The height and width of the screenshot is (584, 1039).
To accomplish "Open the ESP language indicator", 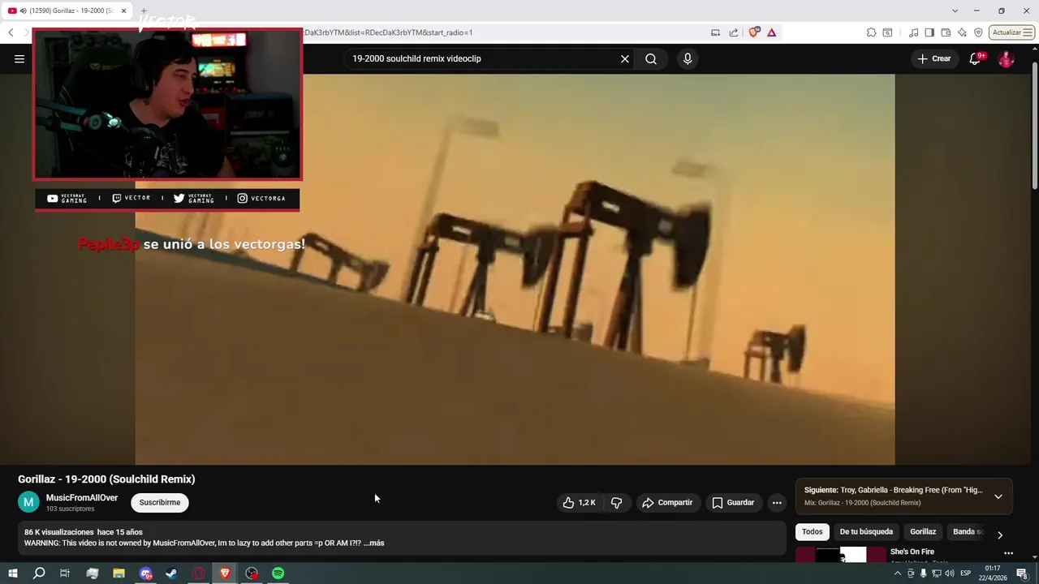I will click(x=966, y=573).
